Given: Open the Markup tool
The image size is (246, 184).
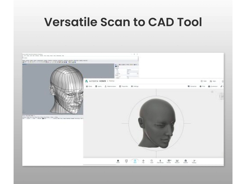Looking at the screenshot, I should [x=194, y=161].
